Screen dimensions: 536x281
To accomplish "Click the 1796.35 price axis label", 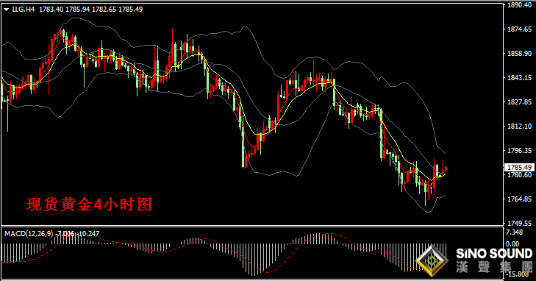I will coord(520,150).
